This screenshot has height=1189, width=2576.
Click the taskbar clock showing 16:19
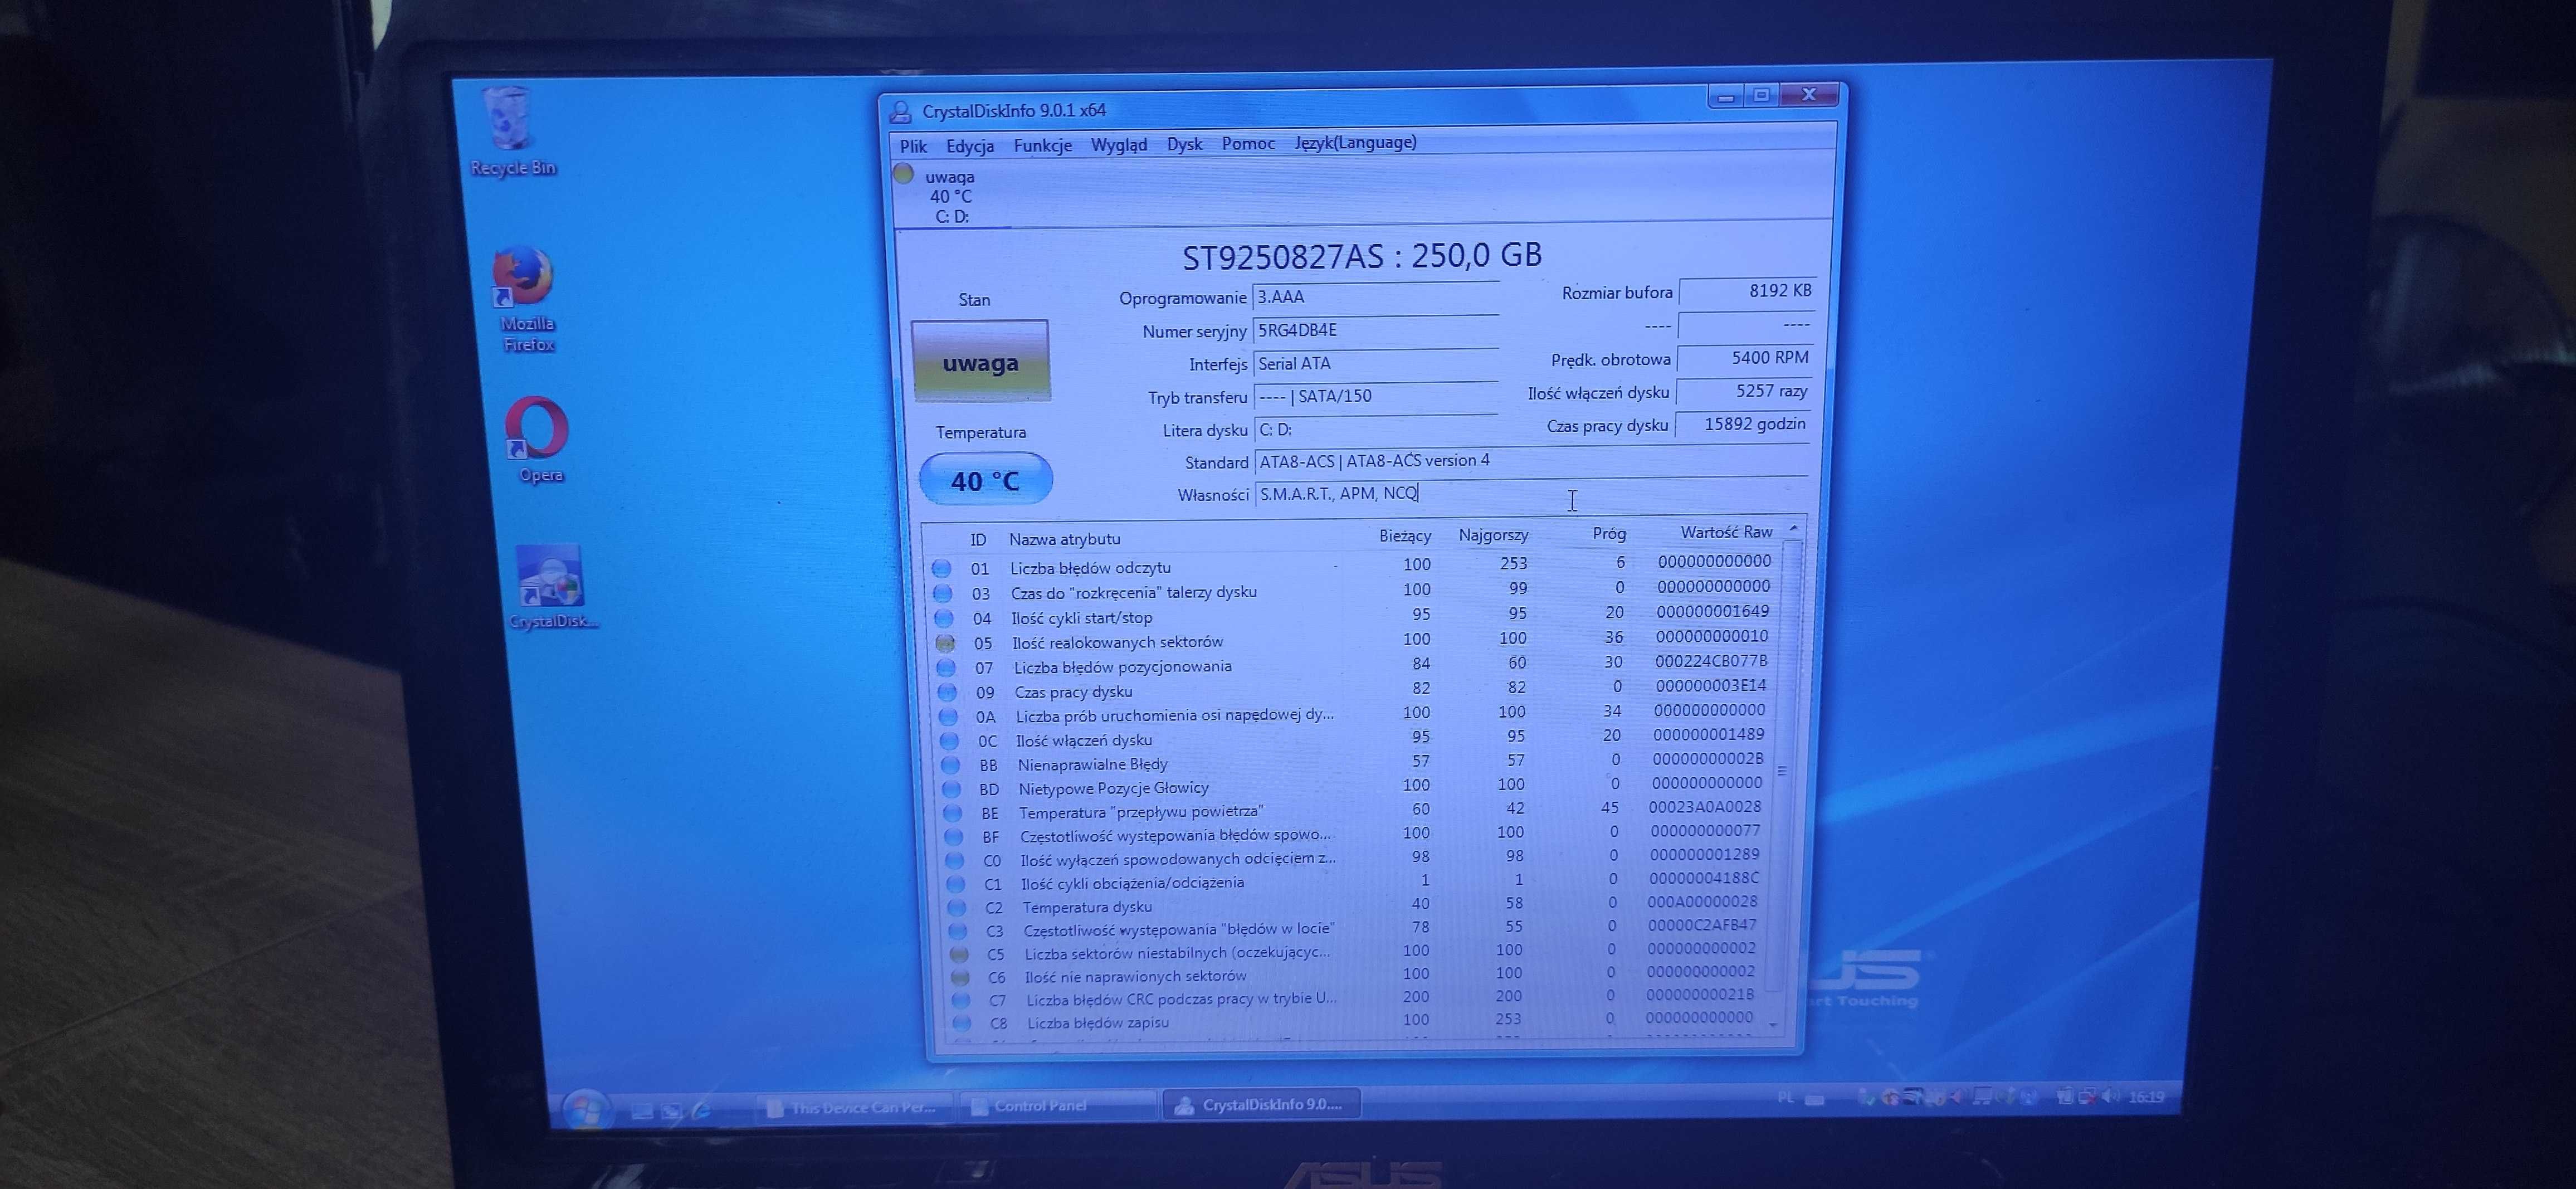2146,1097
